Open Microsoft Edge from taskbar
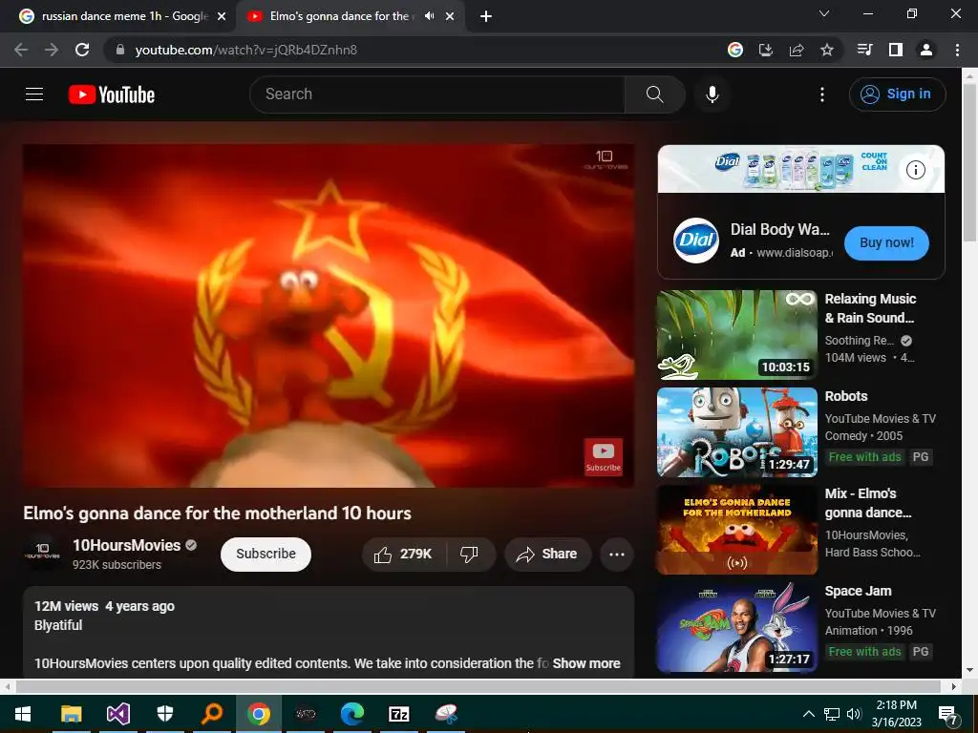978x733 pixels. (x=351, y=714)
